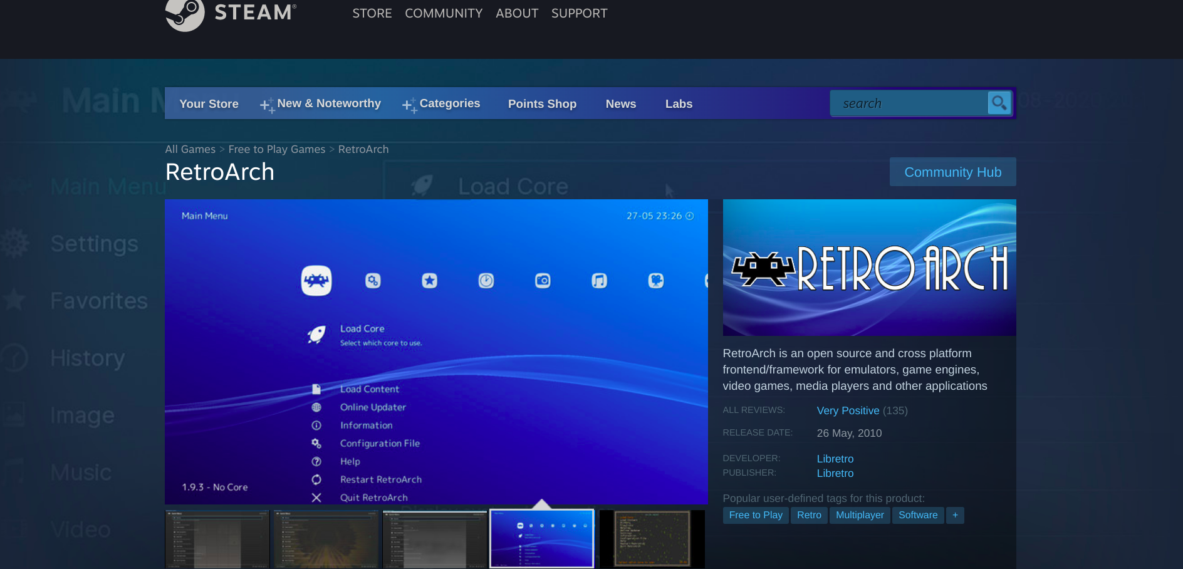Select the Software tag
This screenshot has height=569, width=1183.
click(x=918, y=515)
